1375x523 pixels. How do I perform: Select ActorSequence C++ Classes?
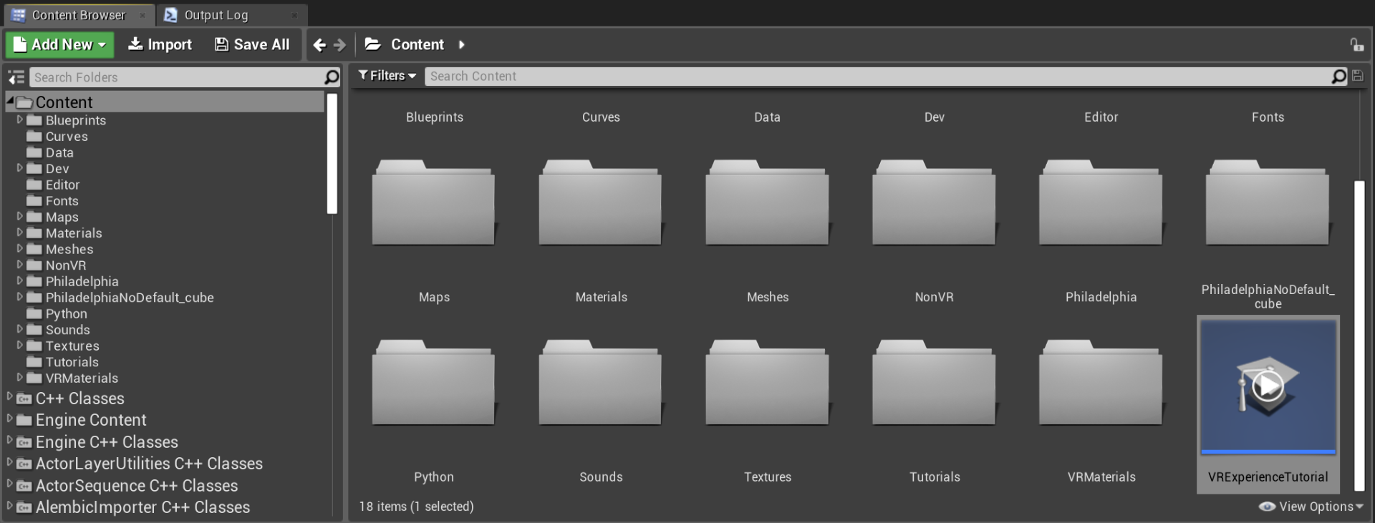[137, 486]
